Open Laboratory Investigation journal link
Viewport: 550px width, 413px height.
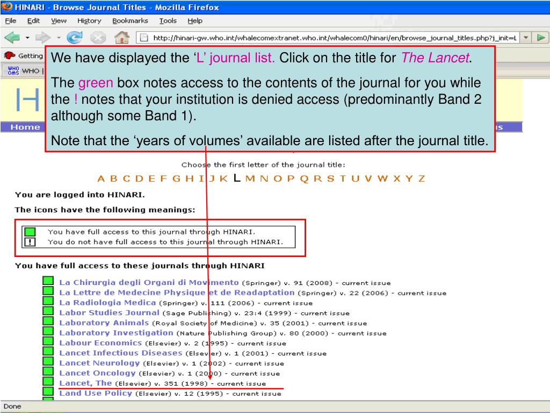click(116, 332)
